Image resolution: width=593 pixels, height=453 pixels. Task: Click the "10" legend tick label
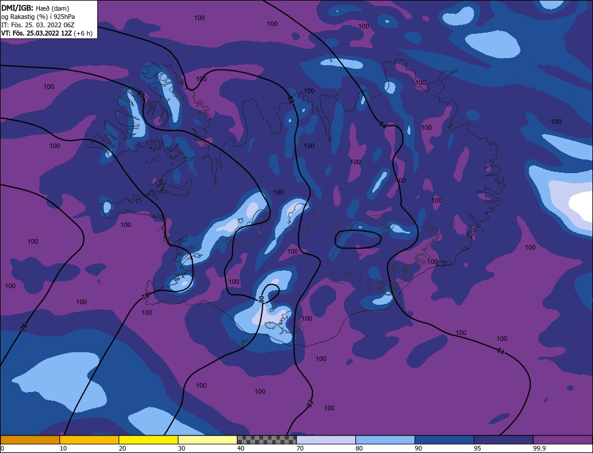coord(63,448)
